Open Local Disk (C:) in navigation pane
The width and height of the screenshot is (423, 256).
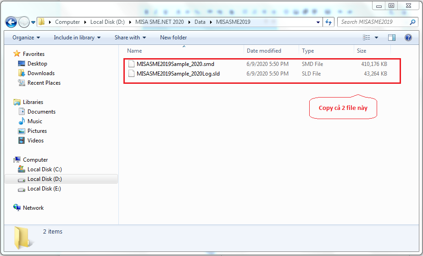point(45,169)
